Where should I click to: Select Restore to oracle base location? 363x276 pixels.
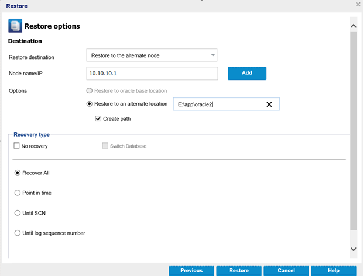pos(90,91)
